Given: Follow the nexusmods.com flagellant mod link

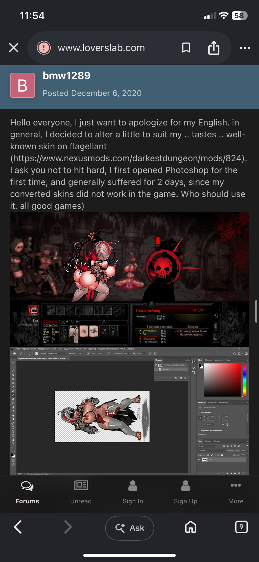Looking at the screenshot, I should [128, 158].
